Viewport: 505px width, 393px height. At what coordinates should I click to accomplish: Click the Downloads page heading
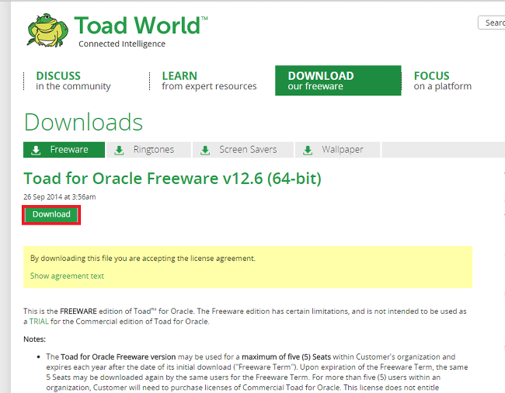83,122
